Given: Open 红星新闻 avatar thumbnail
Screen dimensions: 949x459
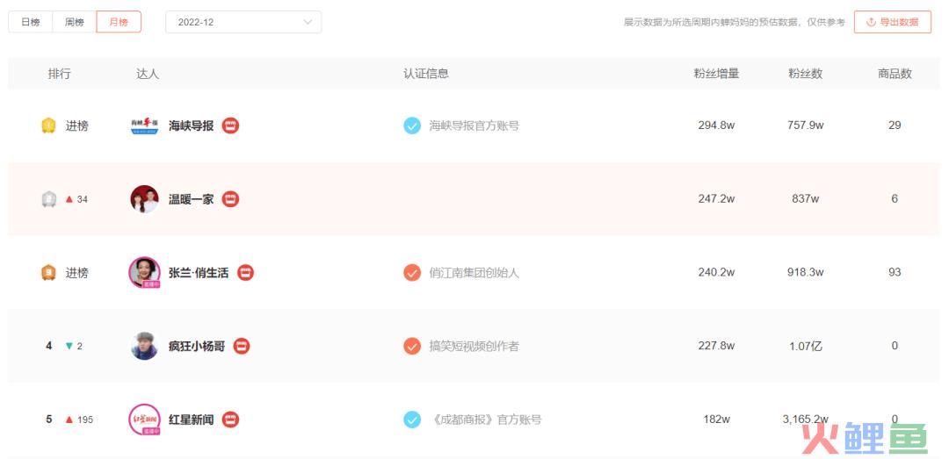Looking at the screenshot, I should coord(145,420).
